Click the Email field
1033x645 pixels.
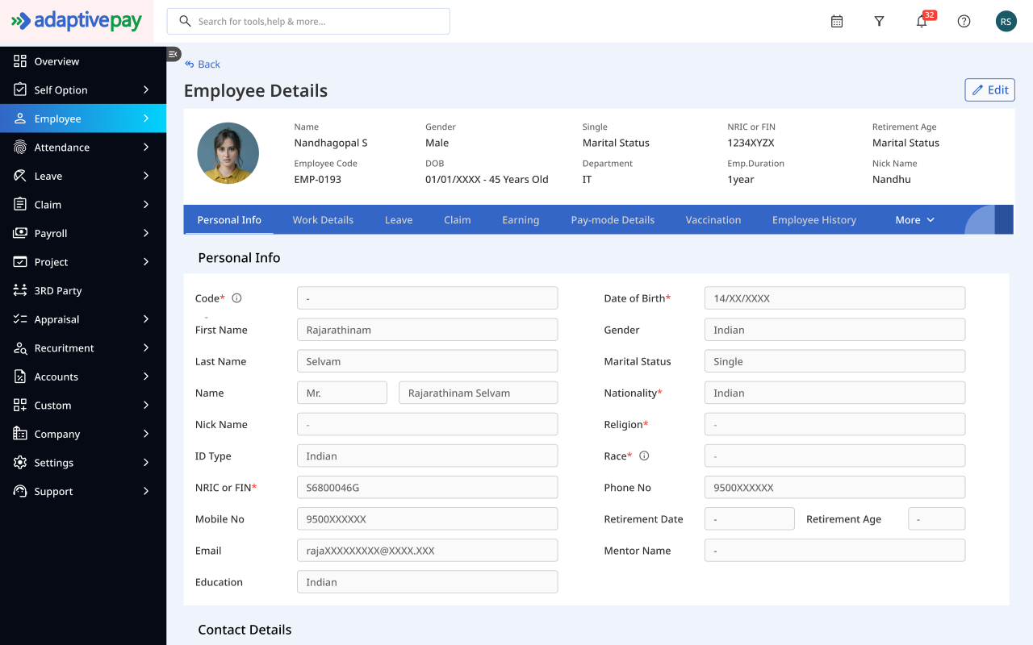click(x=428, y=551)
